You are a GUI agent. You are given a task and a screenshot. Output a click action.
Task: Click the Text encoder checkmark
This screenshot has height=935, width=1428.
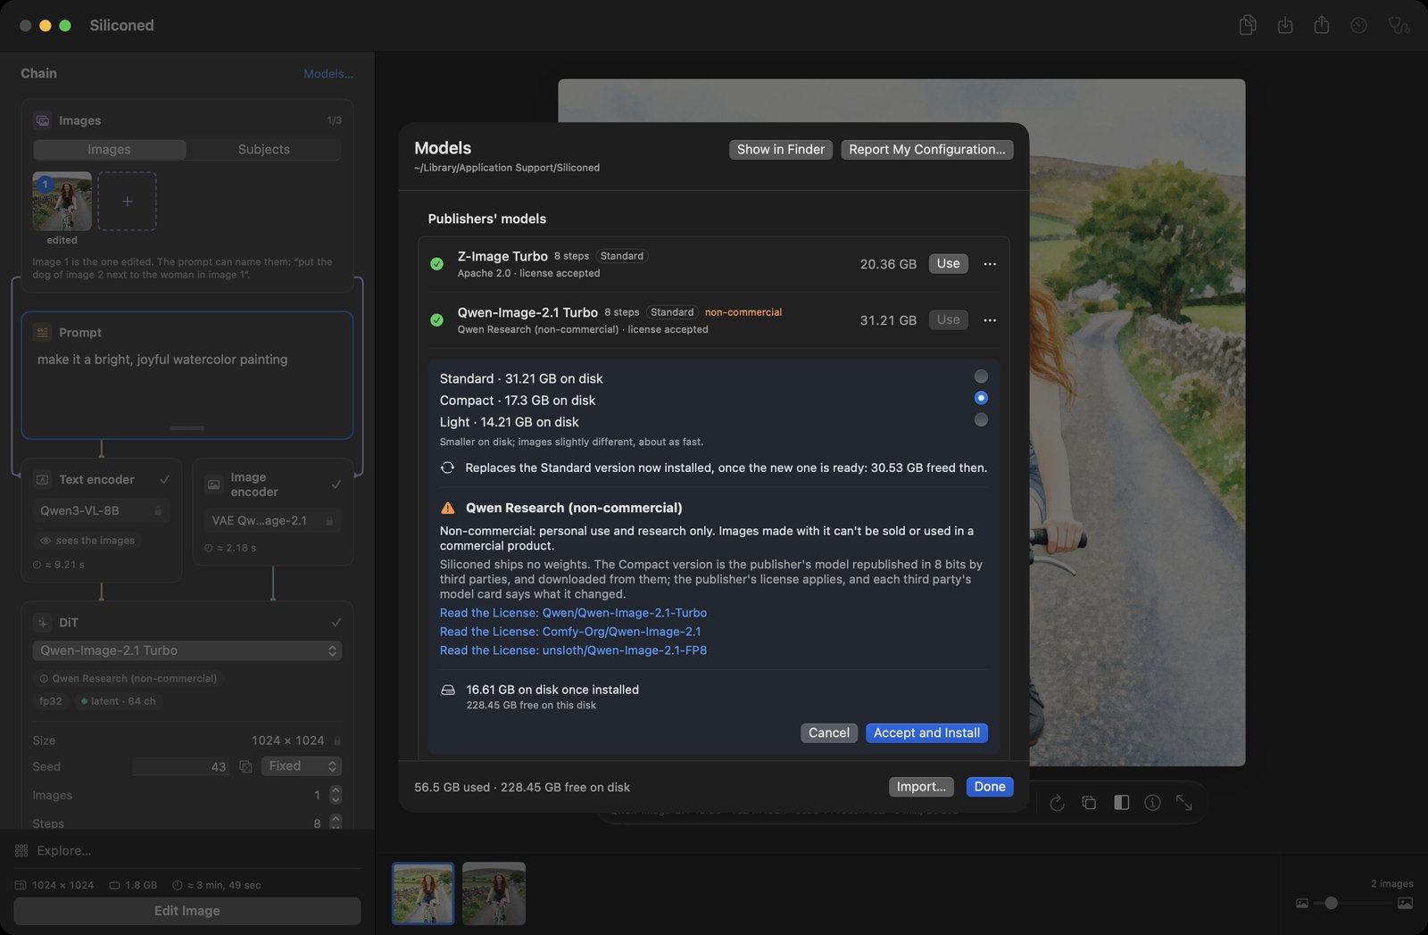[165, 480]
